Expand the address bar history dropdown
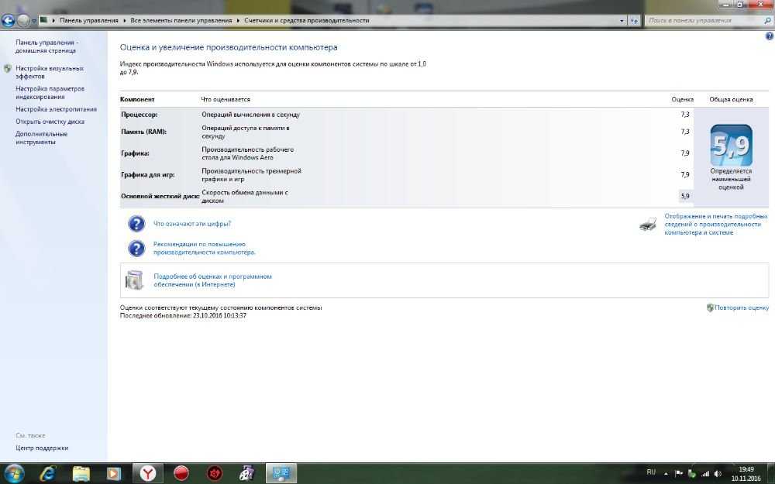The height and width of the screenshot is (484, 775). tap(622, 20)
